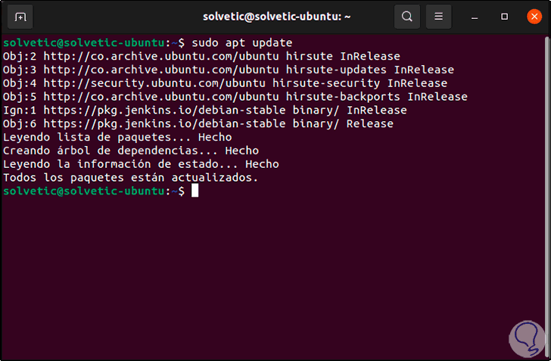
Task: Click the Obj:4 security.ubuntu.com line
Action: [225, 83]
